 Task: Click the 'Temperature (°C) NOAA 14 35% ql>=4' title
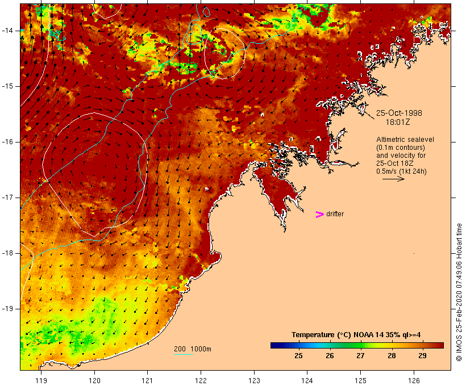(356, 335)
